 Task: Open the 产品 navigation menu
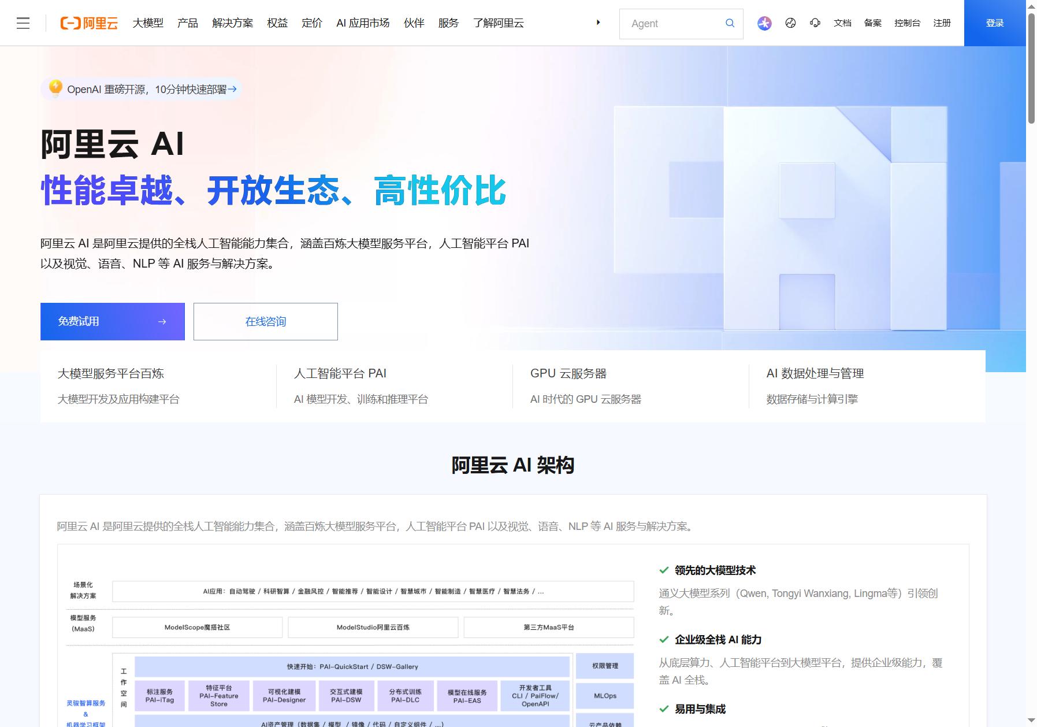coord(188,23)
